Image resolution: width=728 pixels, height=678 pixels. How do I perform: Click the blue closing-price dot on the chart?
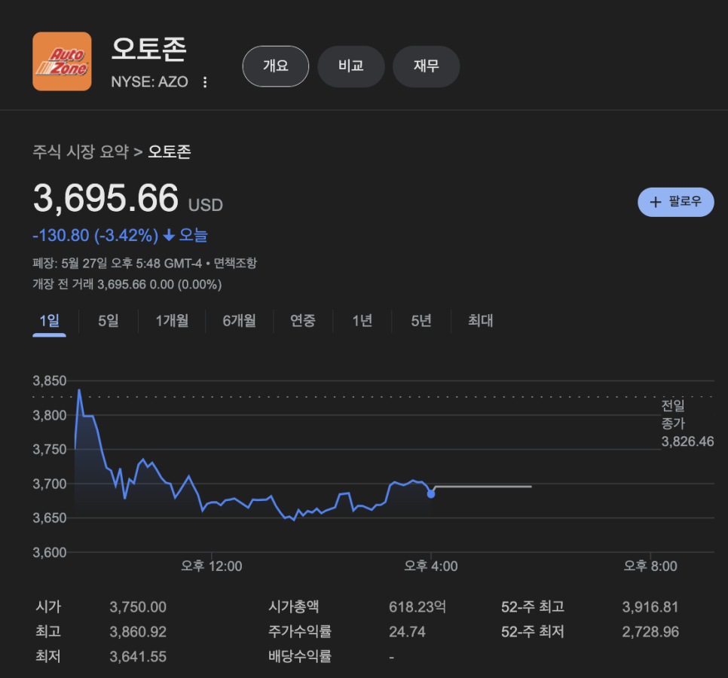pos(431,494)
